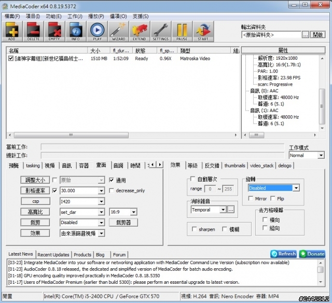Viewport: 332px width, 303px height.
Task: Click the 調整大小 resize button
Action: pos(35,180)
